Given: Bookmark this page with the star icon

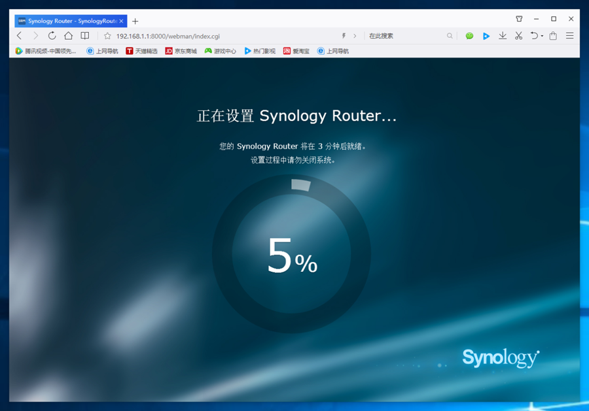Looking at the screenshot, I should tap(107, 36).
